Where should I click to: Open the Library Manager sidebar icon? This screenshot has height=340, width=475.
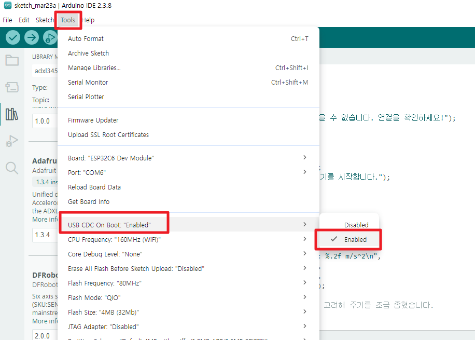pos(12,114)
